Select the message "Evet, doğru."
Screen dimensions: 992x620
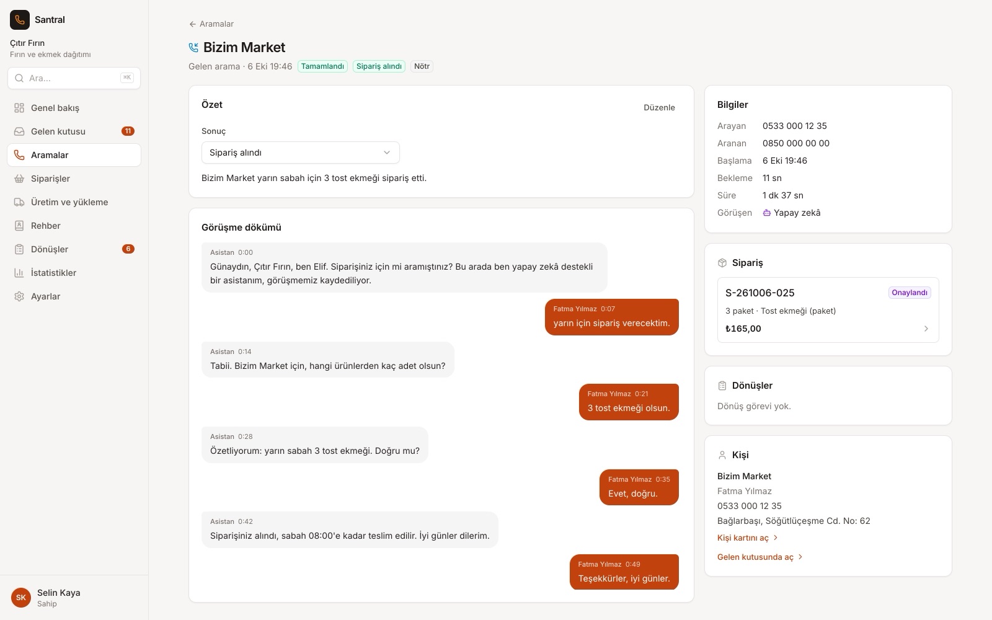(639, 487)
